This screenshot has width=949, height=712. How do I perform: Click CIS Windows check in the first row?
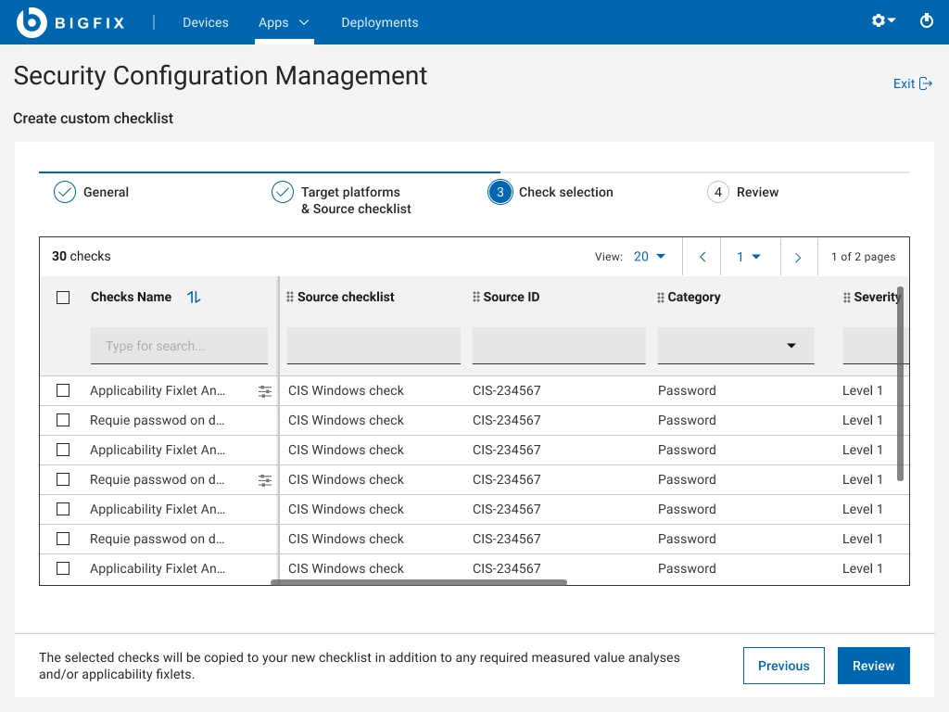click(346, 390)
